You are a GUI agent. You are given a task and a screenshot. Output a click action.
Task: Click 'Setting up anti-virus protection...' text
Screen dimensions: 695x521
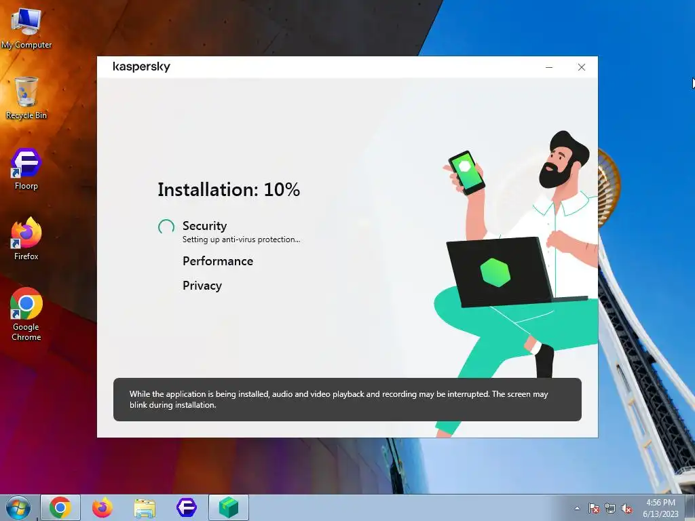click(241, 239)
